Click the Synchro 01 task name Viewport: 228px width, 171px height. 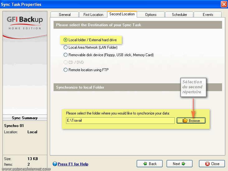click(14, 126)
